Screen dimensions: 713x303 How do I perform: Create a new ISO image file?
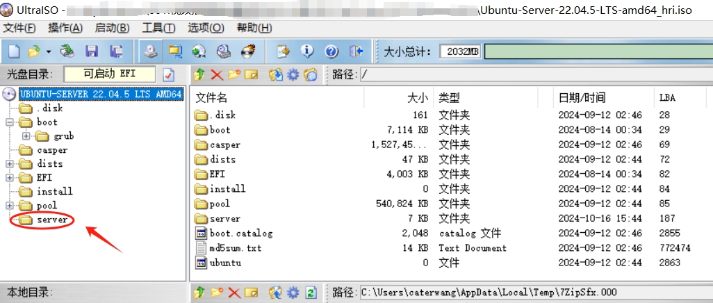point(14,51)
